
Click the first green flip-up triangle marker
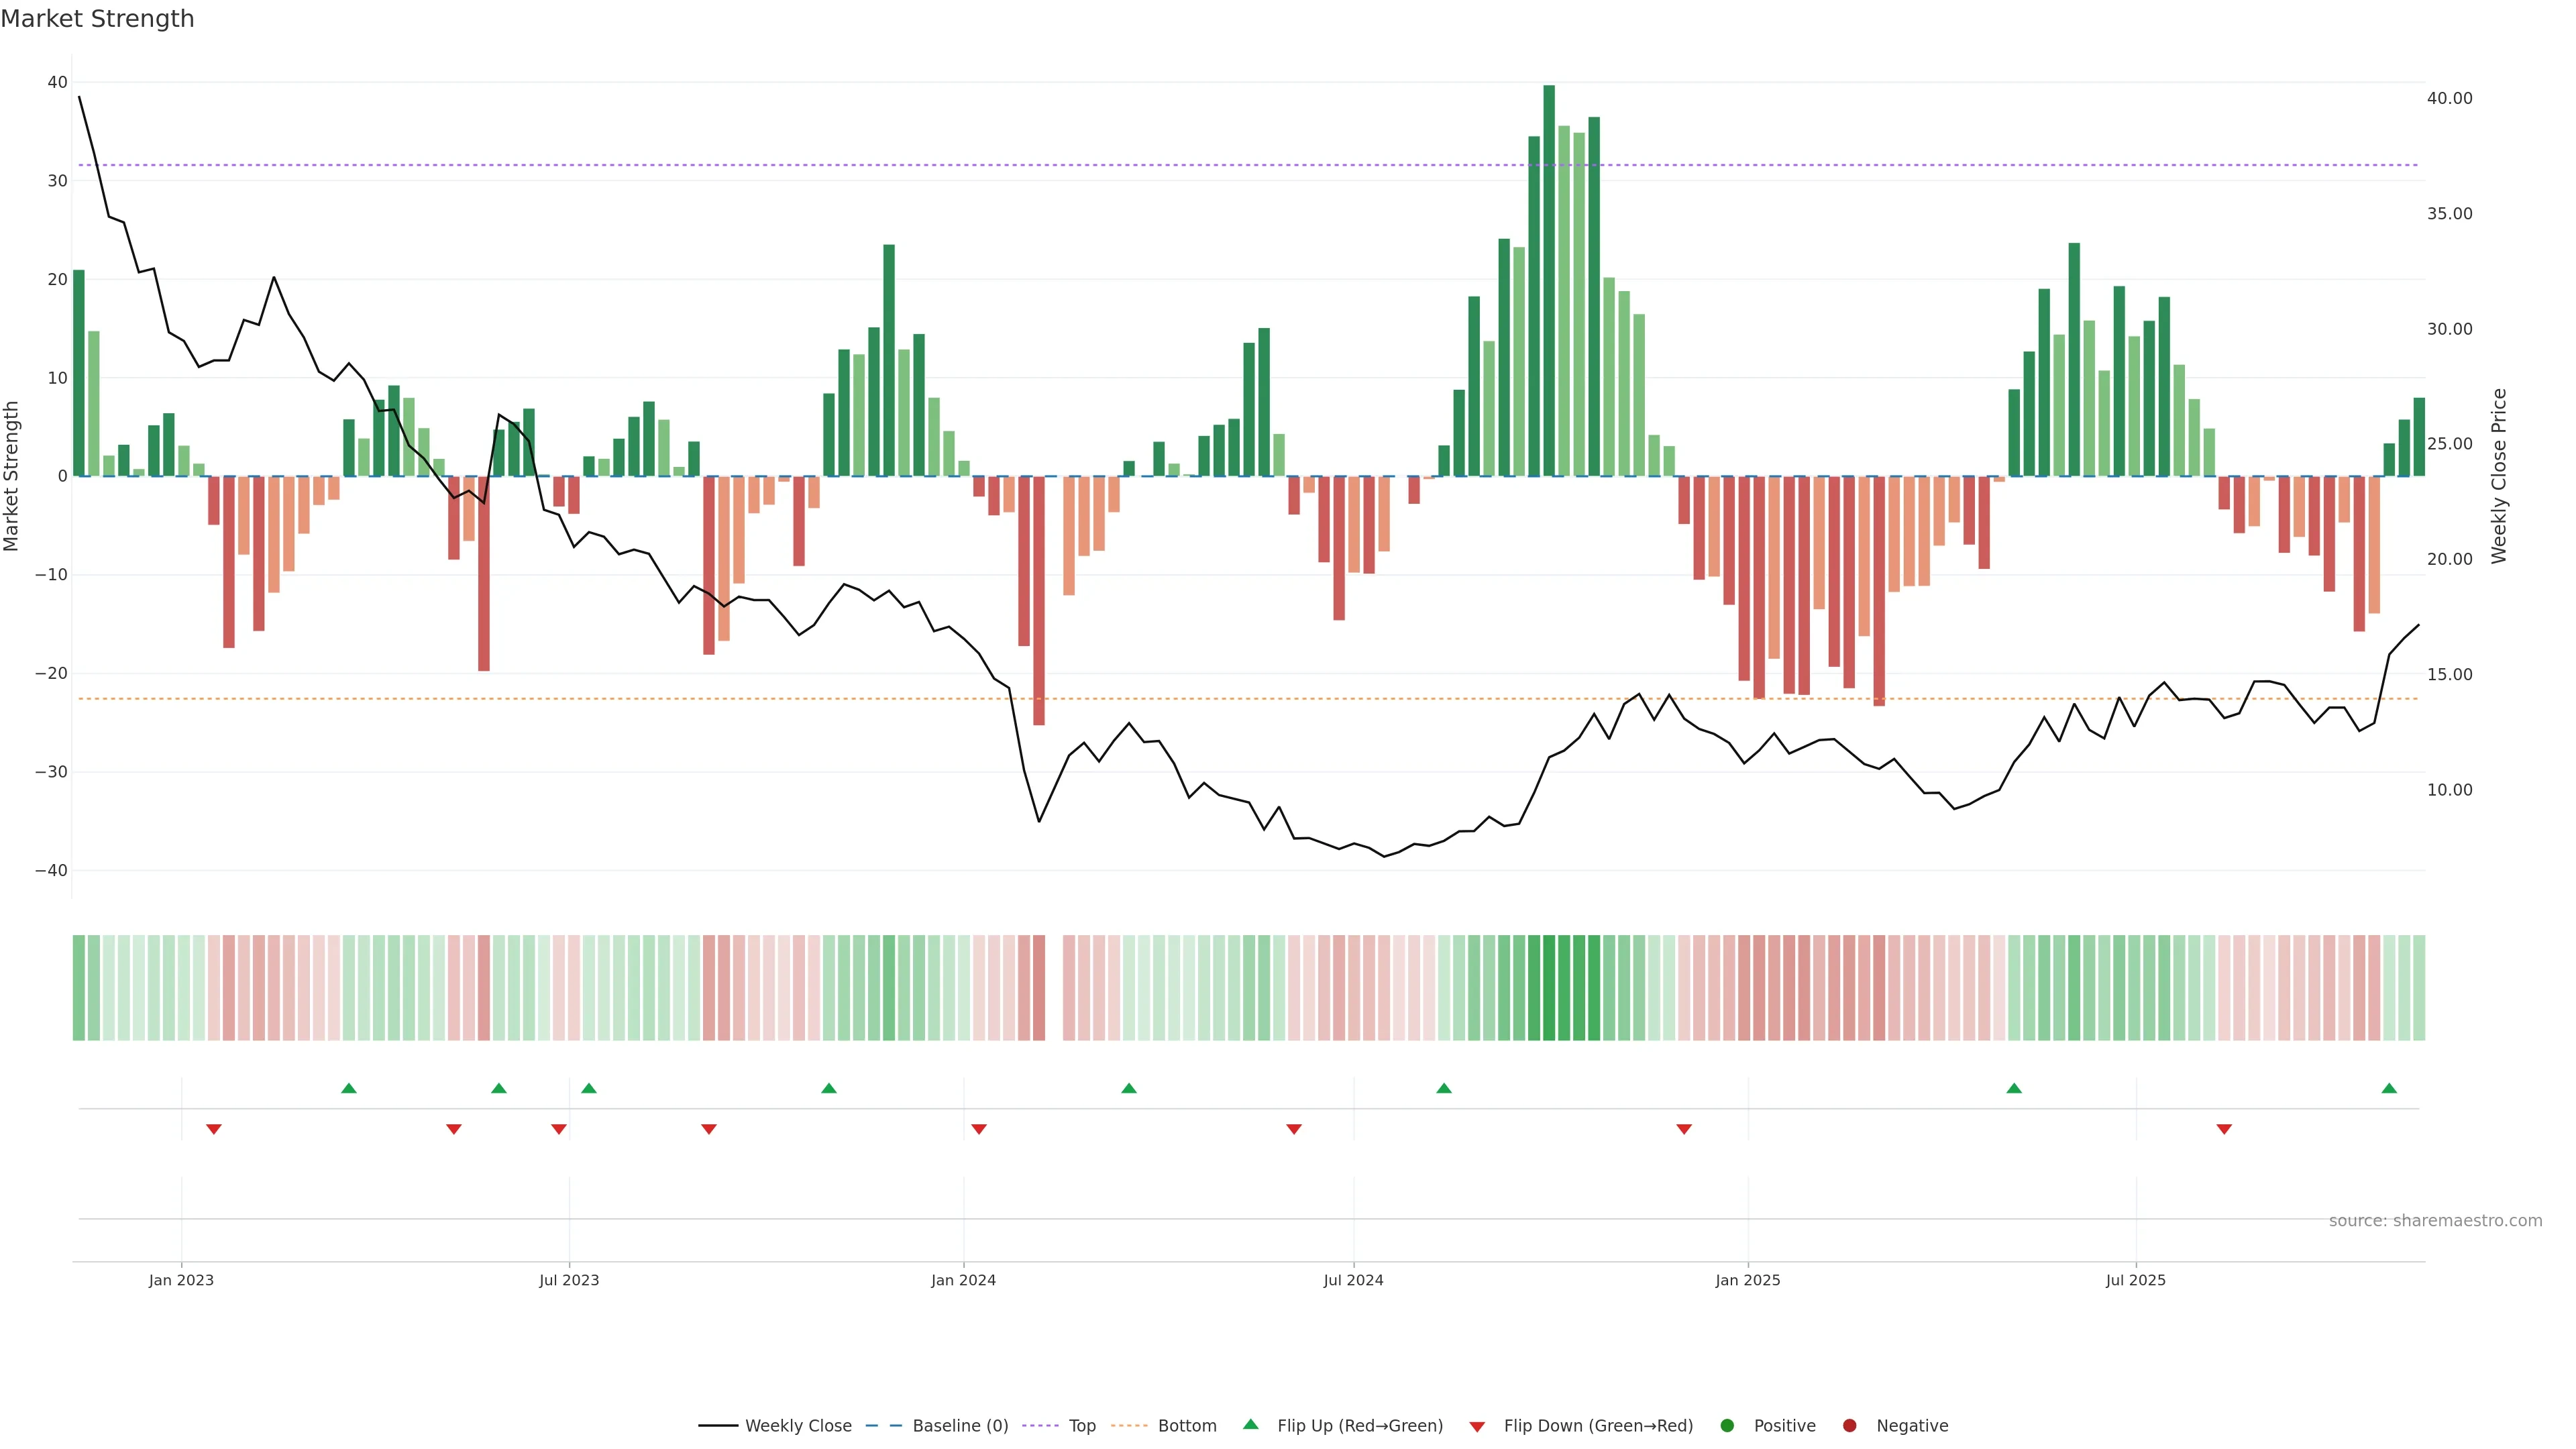[349, 1088]
